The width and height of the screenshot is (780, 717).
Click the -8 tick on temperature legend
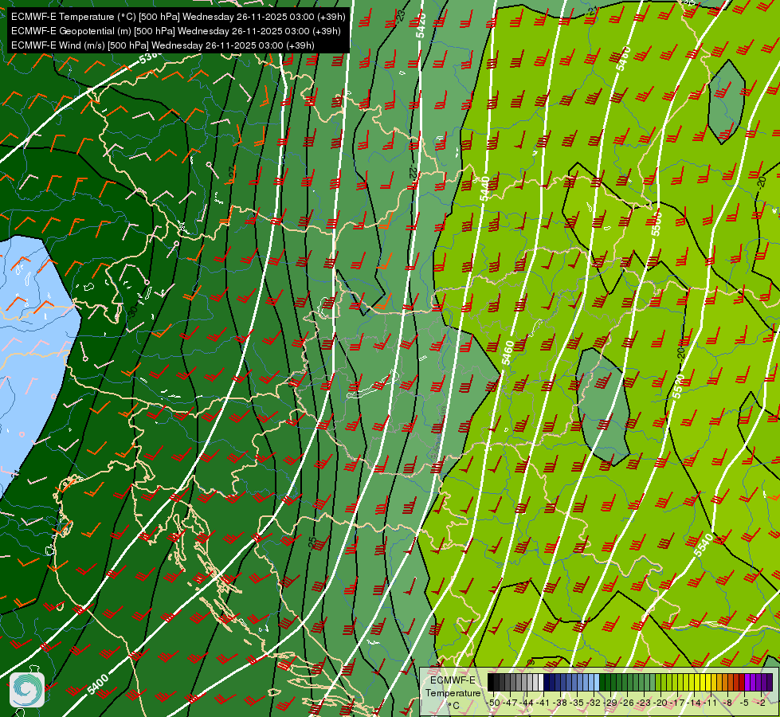click(x=728, y=703)
